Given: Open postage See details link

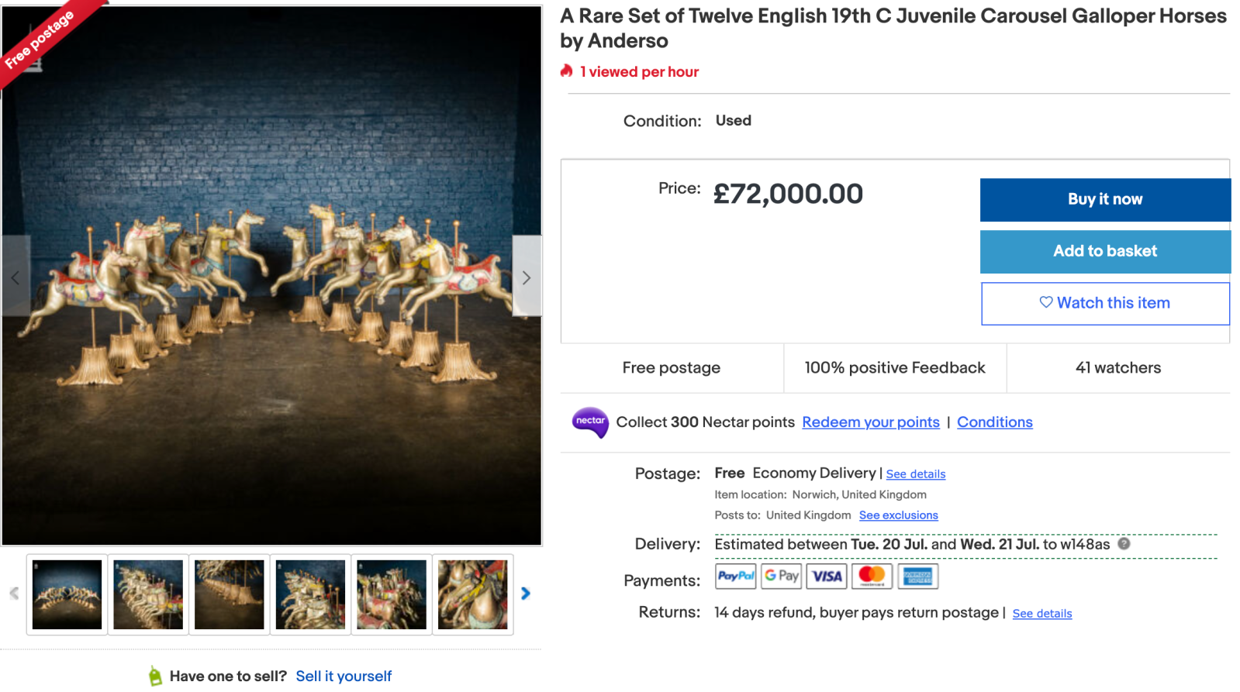Looking at the screenshot, I should coord(915,474).
